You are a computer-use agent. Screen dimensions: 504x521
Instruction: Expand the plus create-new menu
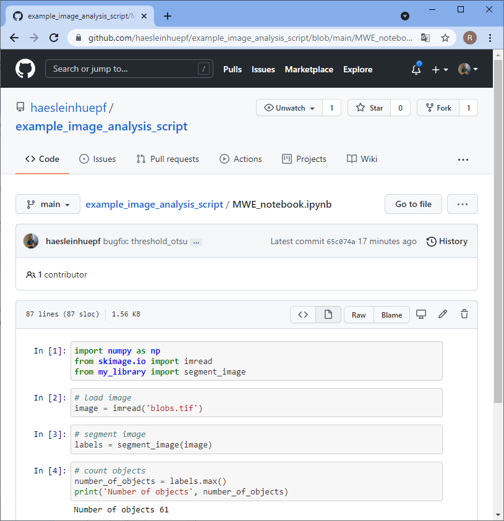[440, 70]
